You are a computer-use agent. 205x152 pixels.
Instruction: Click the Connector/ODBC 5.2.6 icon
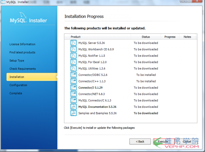click(74, 75)
